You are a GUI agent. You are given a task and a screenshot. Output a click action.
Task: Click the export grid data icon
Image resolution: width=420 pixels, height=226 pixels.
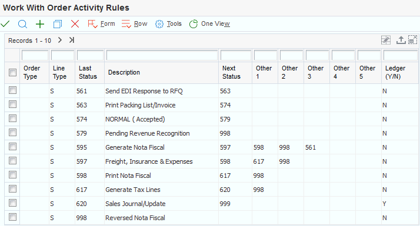(x=401, y=40)
